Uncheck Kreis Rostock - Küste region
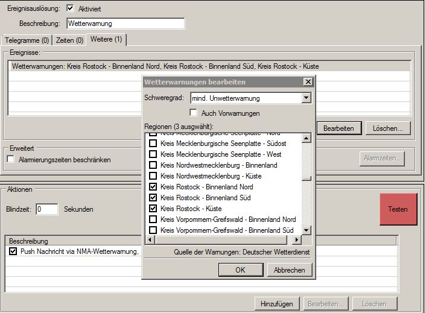 (153, 209)
